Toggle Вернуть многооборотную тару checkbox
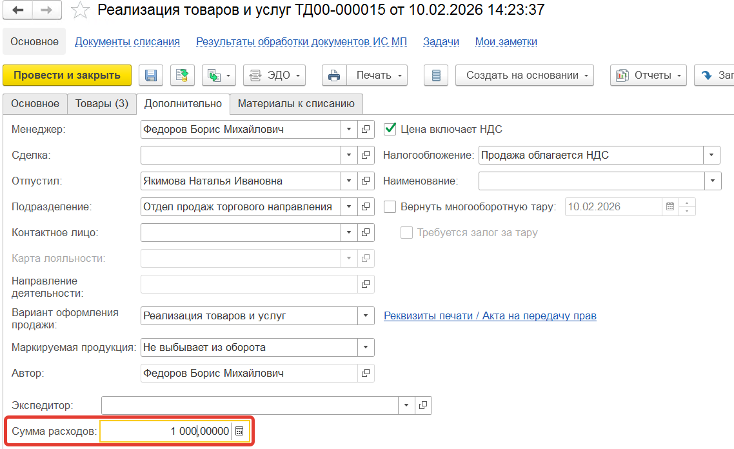This screenshot has width=734, height=449. click(390, 206)
